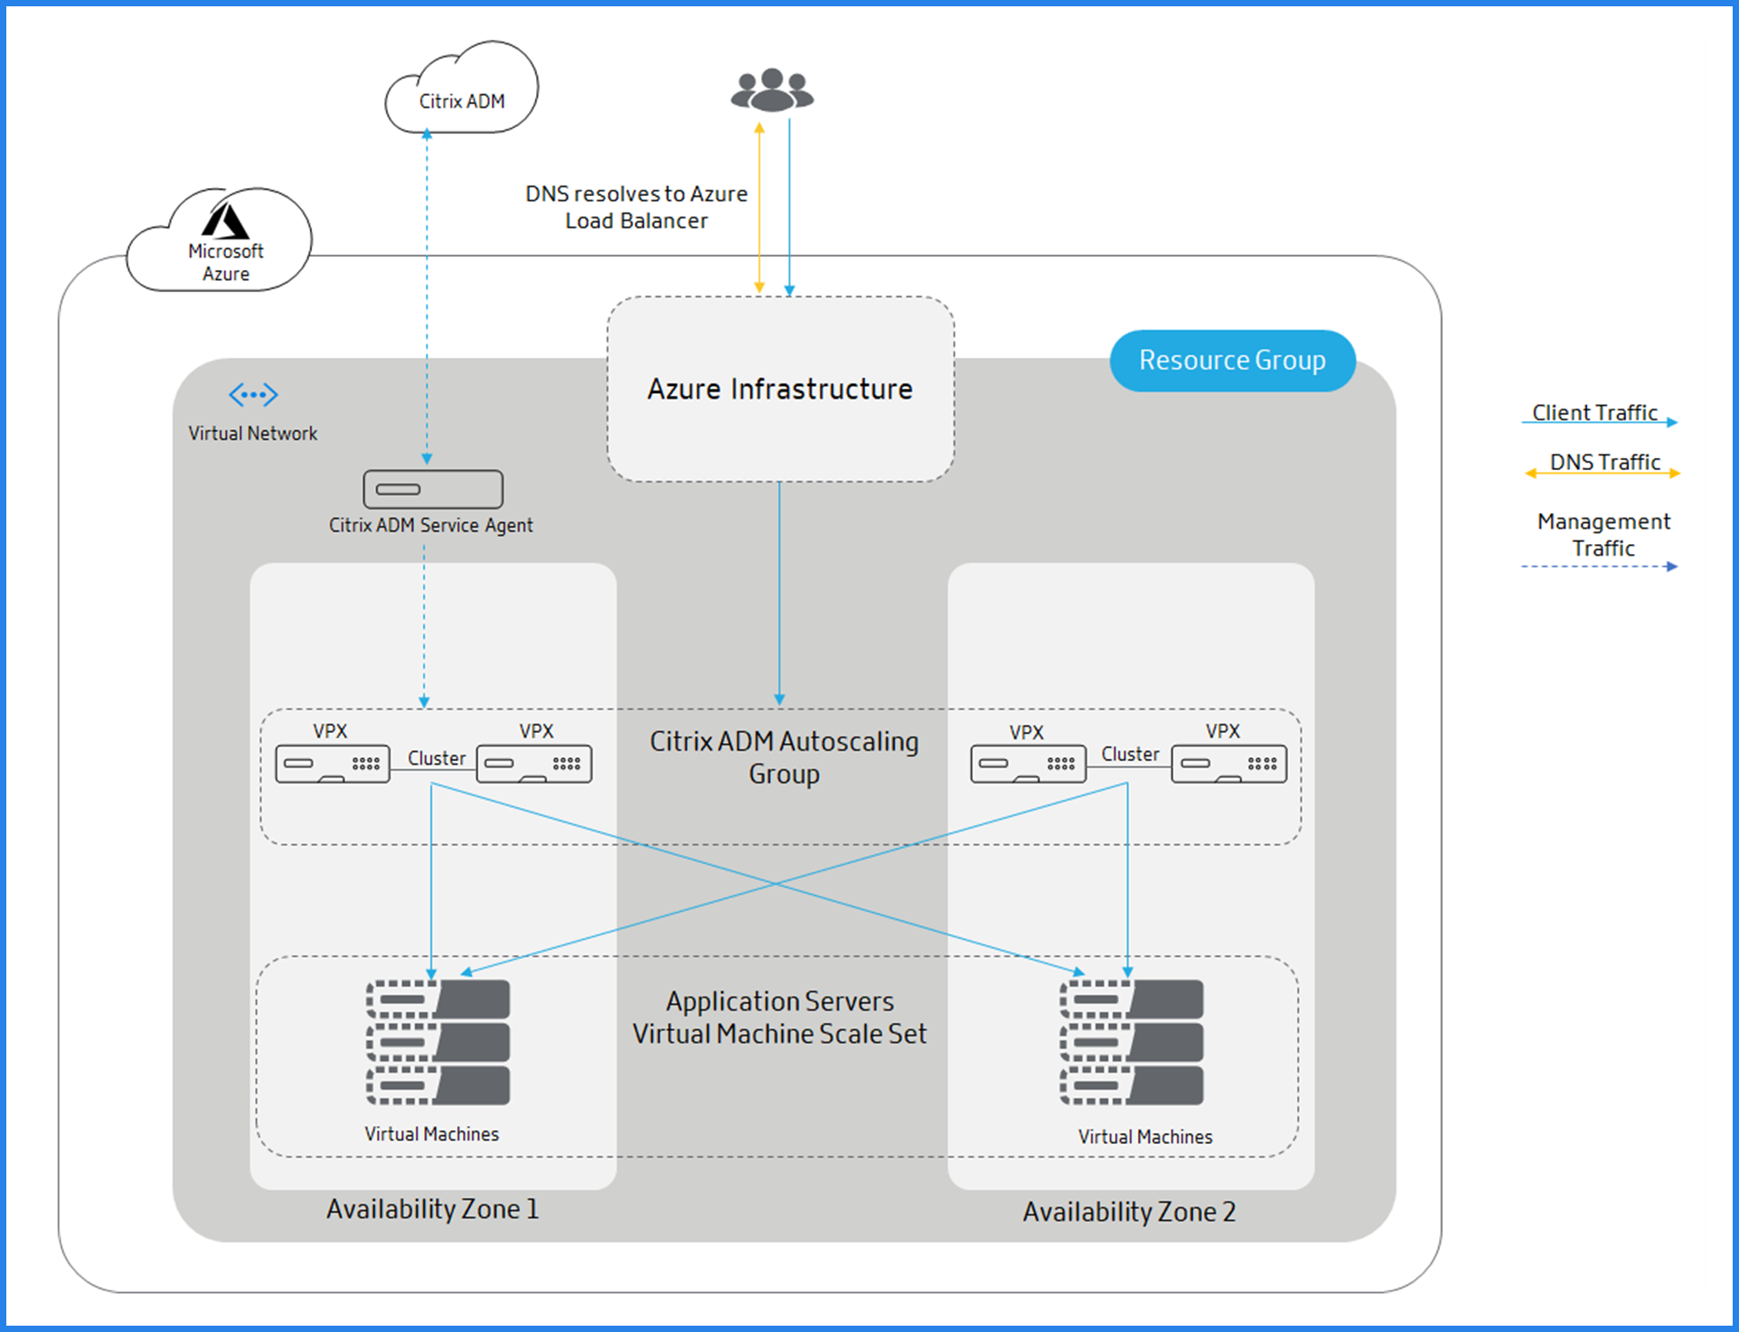
Task: Click the 'Availability Zone 1' label
Action: pyautogui.click(x=433, y=1209)
